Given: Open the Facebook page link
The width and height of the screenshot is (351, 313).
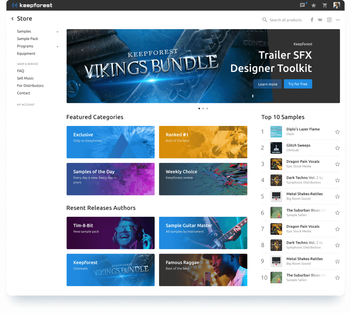Looking at the screenshot, I should click(x=312, y=20).
